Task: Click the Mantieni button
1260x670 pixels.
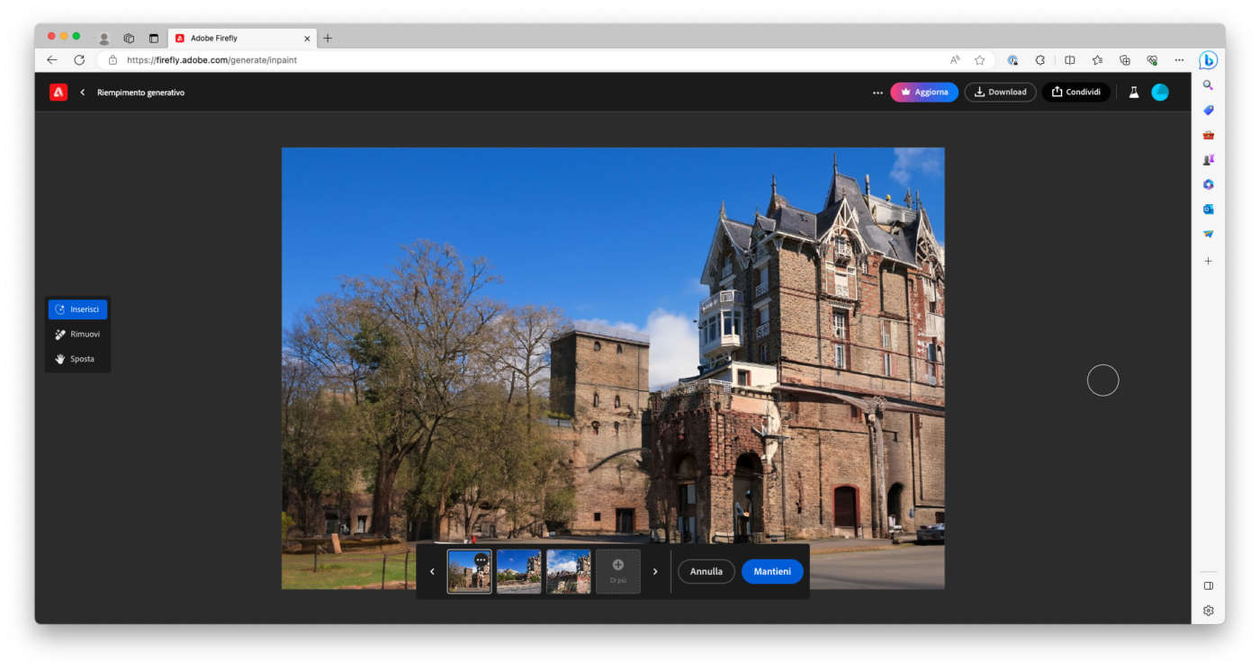Action: [x=772, y=572]
